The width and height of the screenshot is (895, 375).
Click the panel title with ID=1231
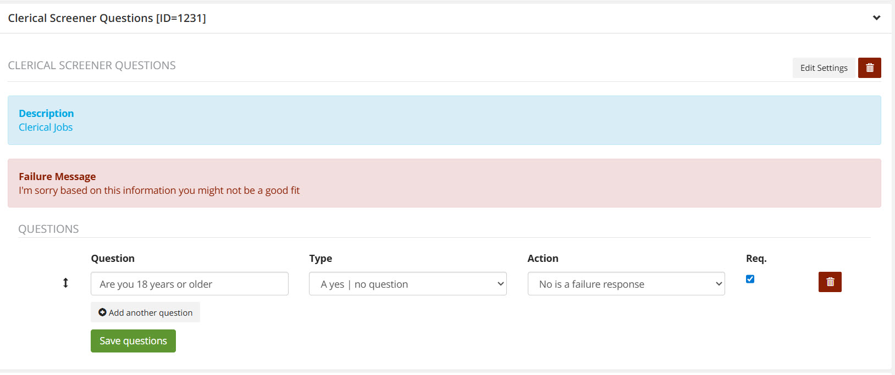[x=107, y=18]
